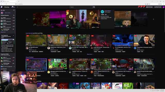Open the Live channels heading link

coord(29,33)
